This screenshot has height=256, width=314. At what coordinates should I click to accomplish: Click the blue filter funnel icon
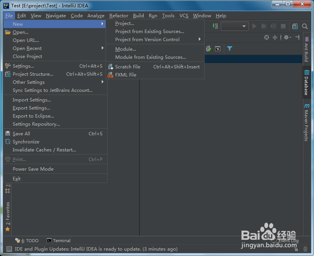230,48
